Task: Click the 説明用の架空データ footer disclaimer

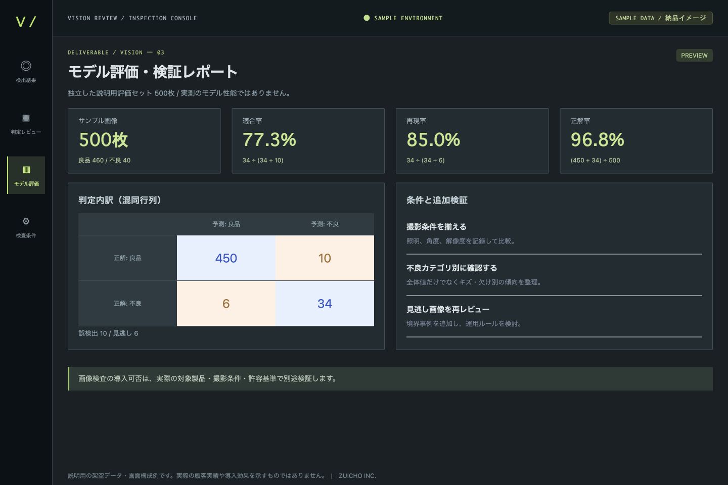Action: [x=198, y=476]
